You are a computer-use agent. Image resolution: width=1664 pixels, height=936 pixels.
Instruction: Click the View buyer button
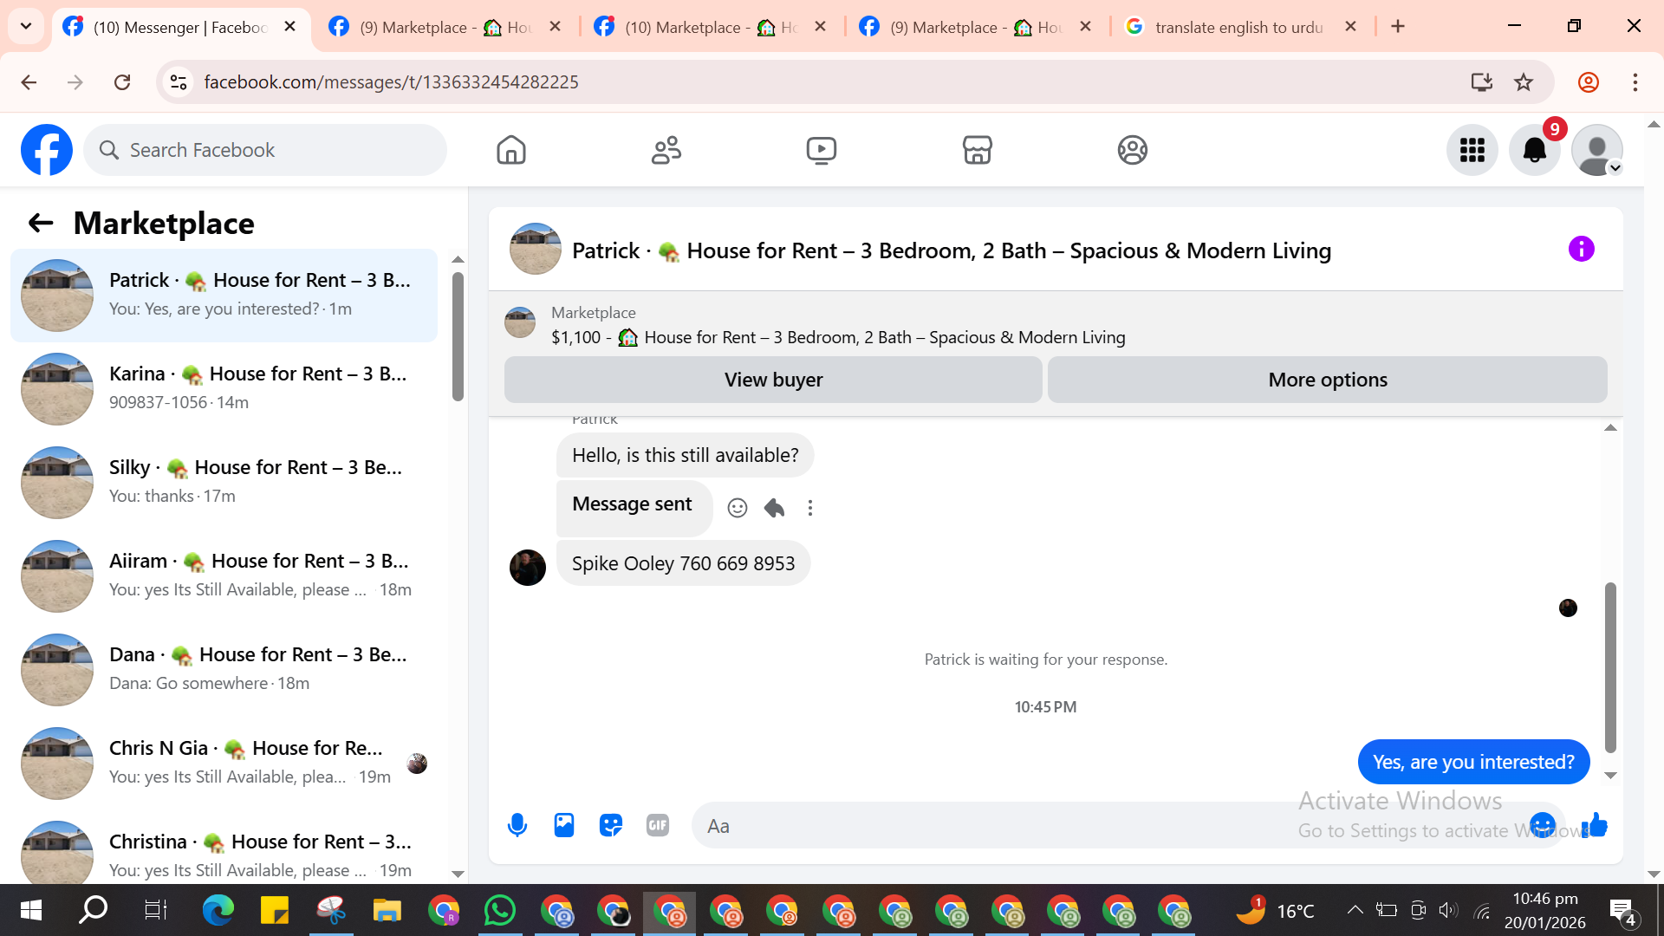(773, 380)
